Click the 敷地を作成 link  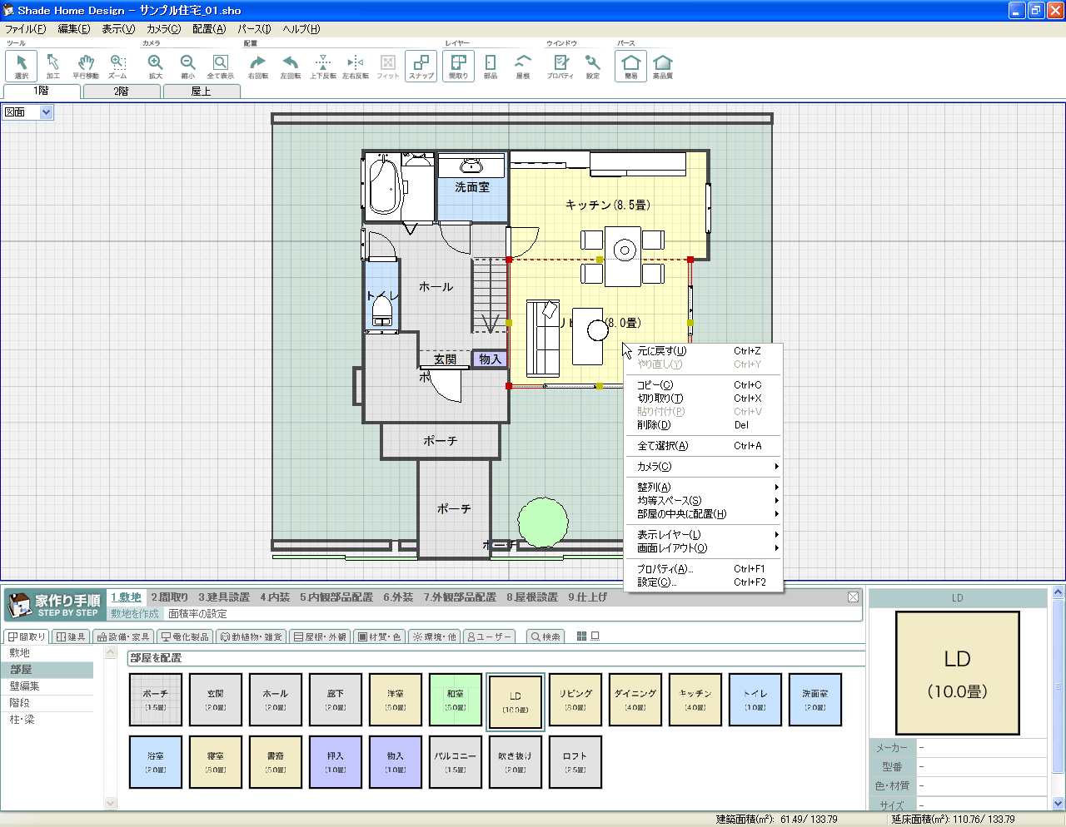pyautogui.click(x=135, y=614)
